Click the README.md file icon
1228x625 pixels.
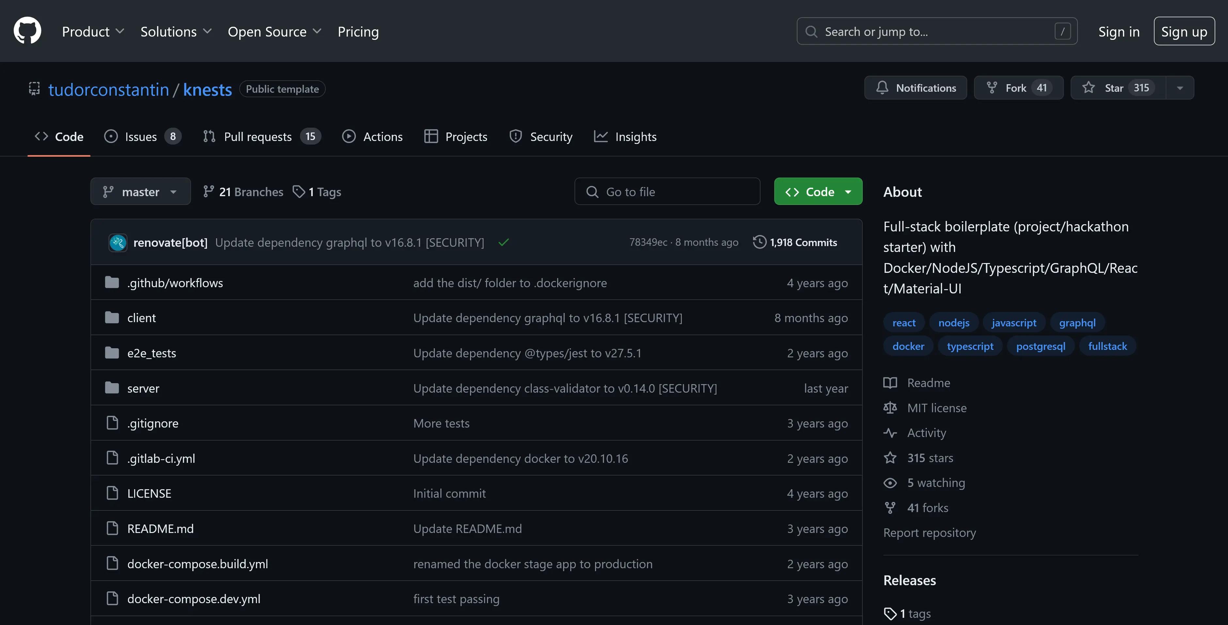pos(113,528)
